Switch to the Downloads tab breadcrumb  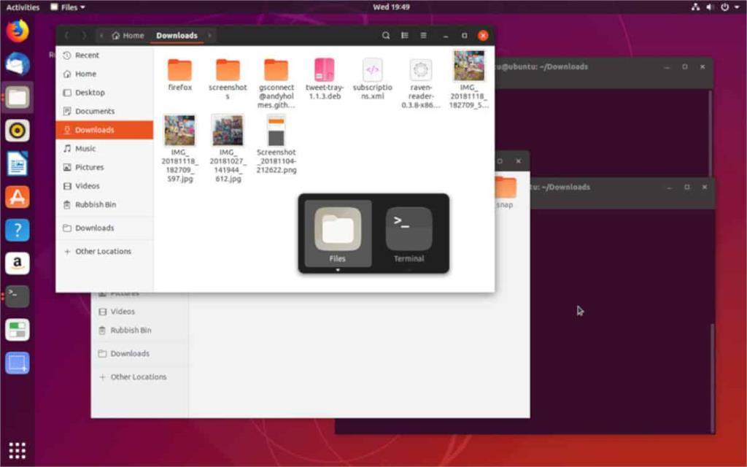pos(176,35)
